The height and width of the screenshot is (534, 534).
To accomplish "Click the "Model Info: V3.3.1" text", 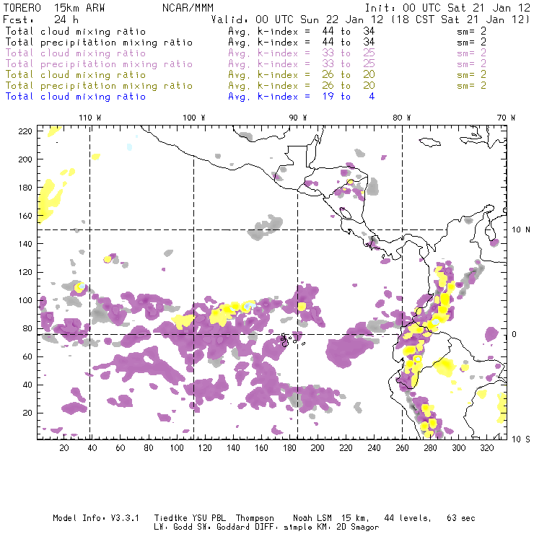I will point(96,518).
